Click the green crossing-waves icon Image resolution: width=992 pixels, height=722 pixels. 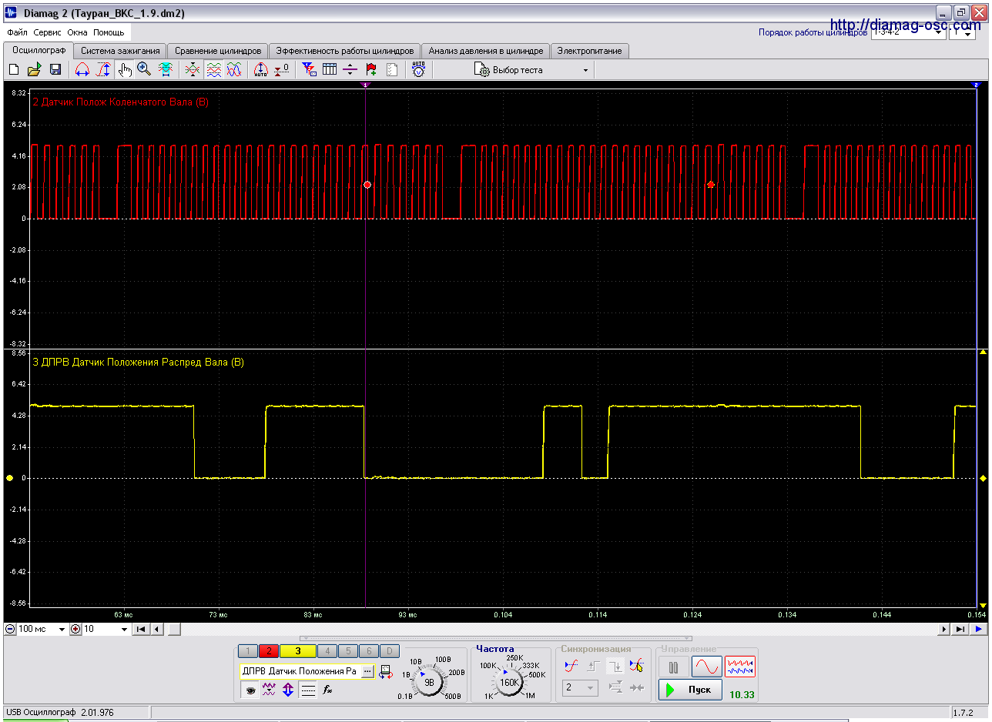[193, 70]
